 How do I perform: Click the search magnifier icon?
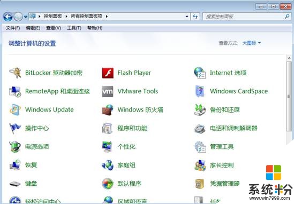[x=287, y=17]
